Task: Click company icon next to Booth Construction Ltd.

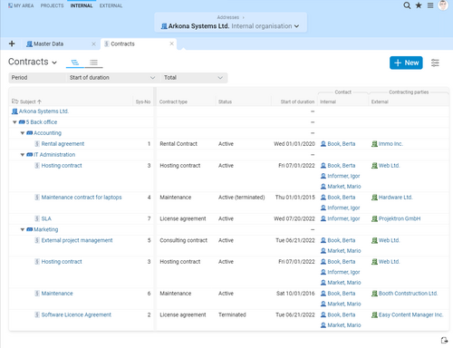Action: (374, 294)
